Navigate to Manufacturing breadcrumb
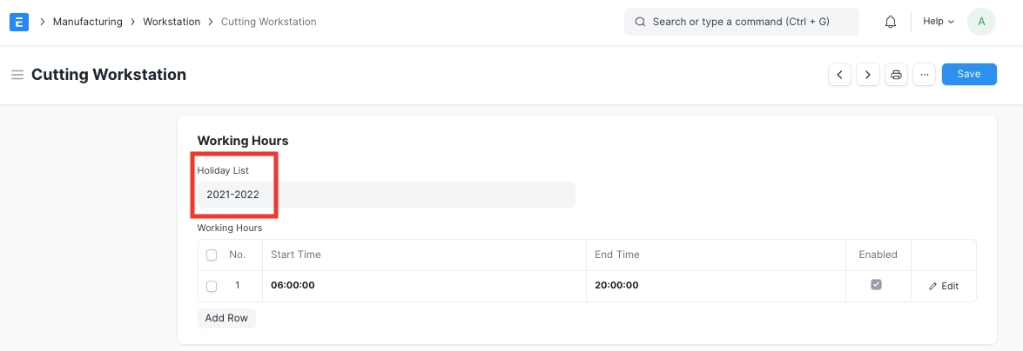 (87, 22)
